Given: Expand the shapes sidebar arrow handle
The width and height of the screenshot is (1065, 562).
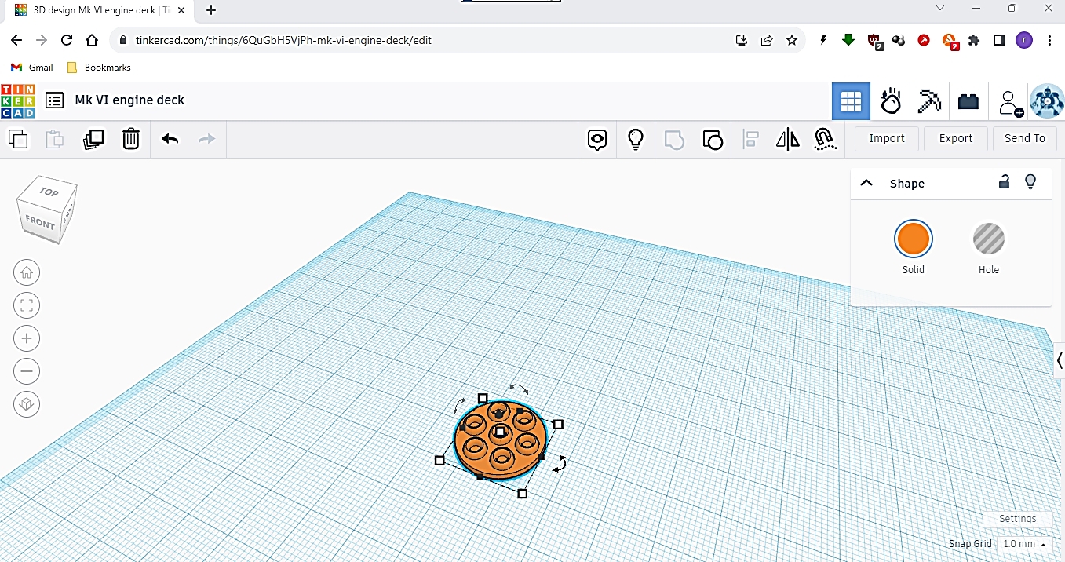Looking at the screenshot, I should click(x=1059, y=360).
